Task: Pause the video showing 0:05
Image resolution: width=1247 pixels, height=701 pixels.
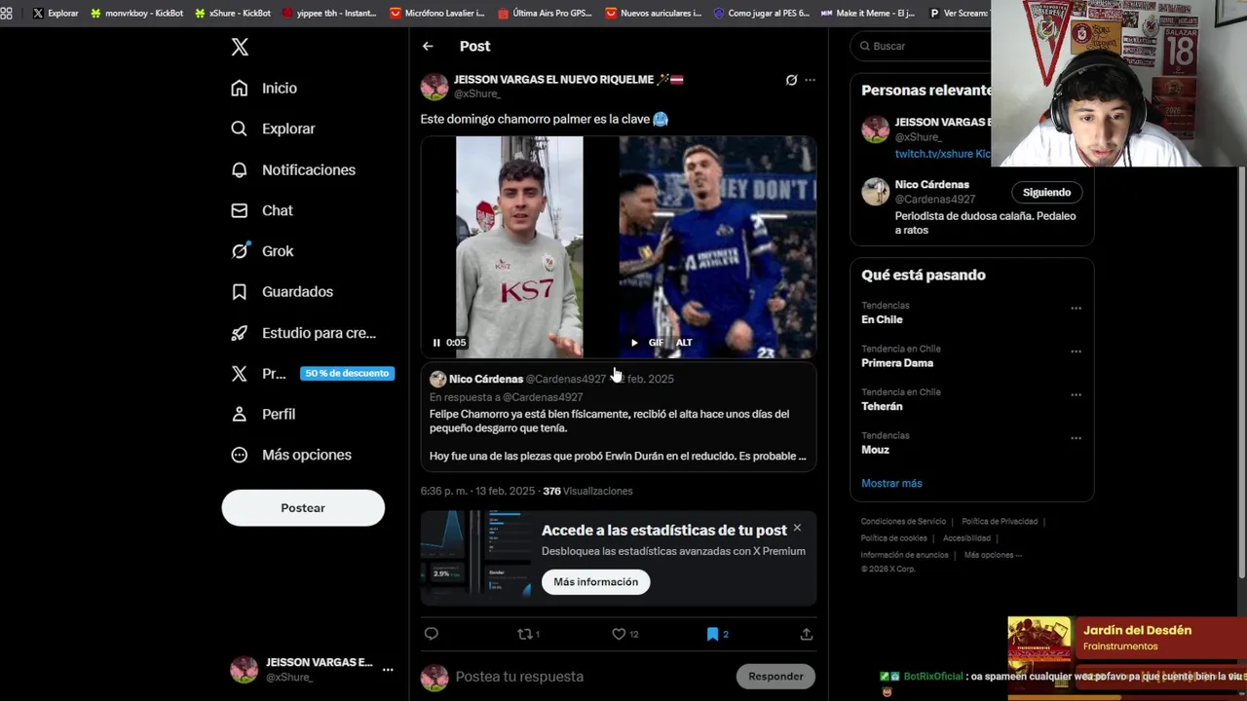Action: 436,343
